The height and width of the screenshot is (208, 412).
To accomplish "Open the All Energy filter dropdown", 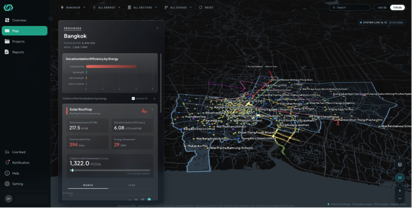I will [107, 8].
